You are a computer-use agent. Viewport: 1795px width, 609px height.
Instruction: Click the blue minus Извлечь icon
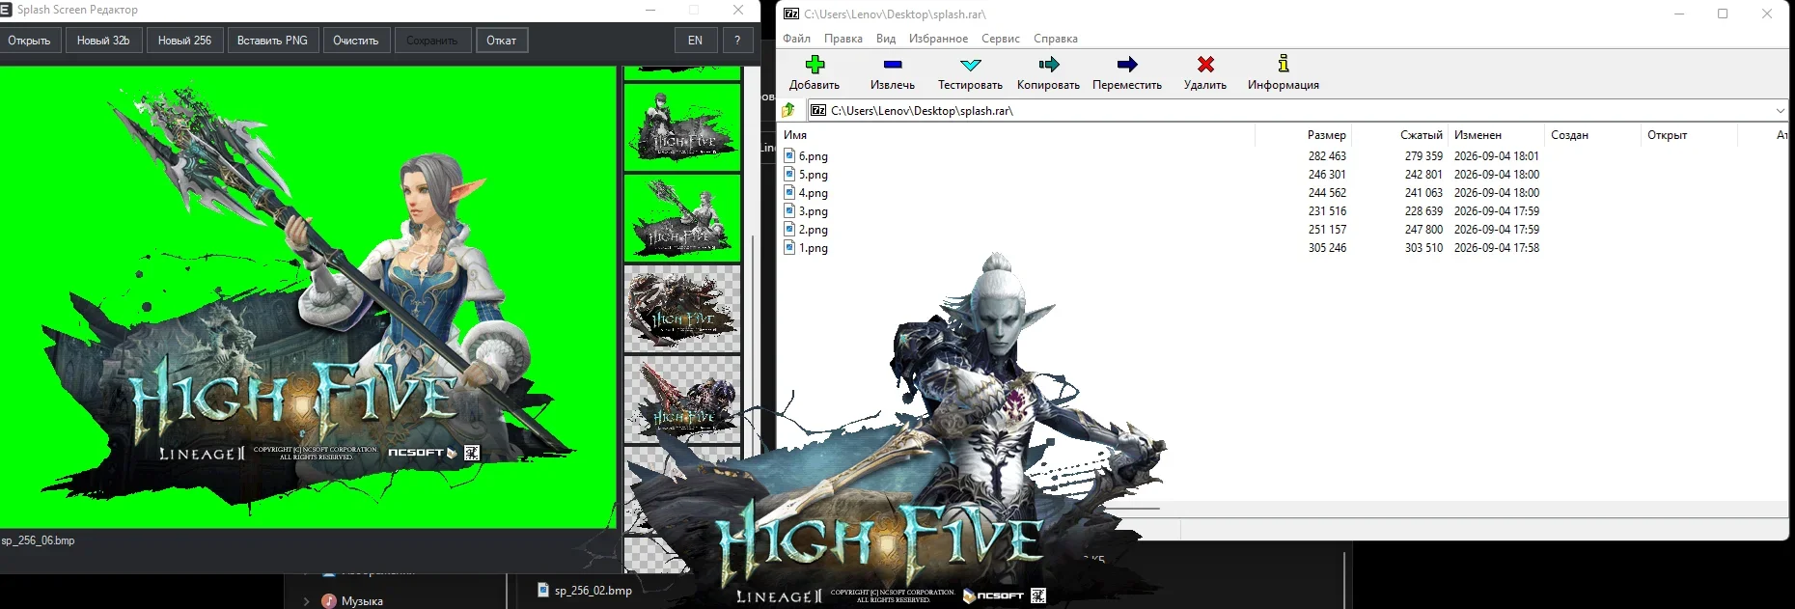893,65
